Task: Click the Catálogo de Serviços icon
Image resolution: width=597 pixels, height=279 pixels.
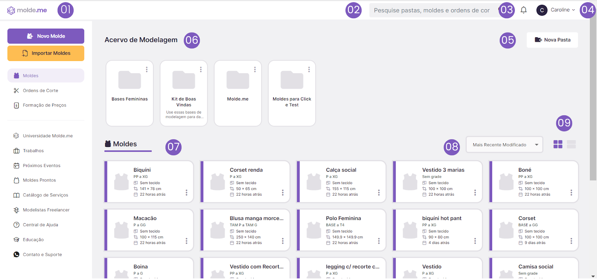Action: [16, 195]
